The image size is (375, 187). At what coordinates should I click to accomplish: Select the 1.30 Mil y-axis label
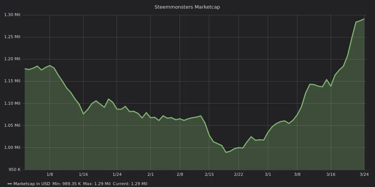12,15
